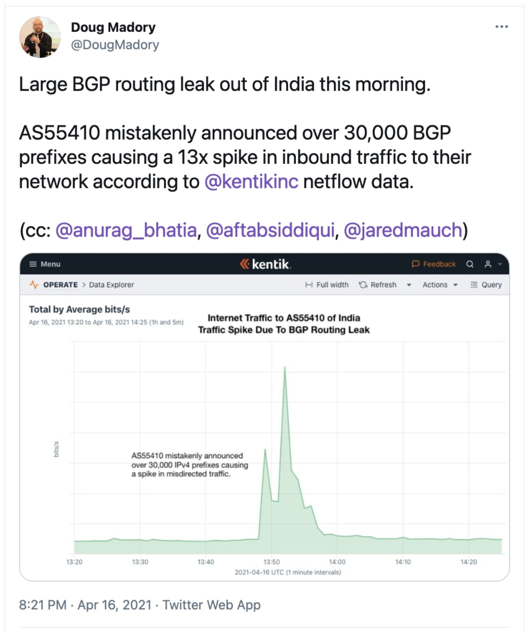Click the @DougMadory handle
The height and width of the screenshot is (632, 531).
115,45
